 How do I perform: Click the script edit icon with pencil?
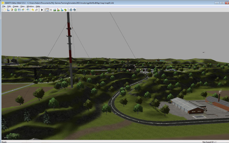pos(12,10)
